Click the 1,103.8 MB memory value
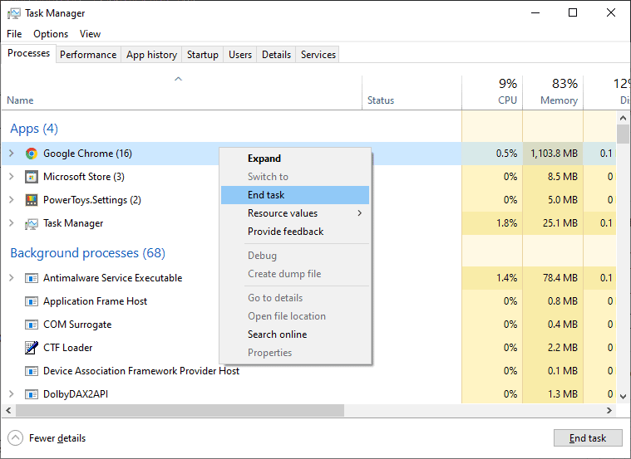The width and height of the screenshot is (631, 459). pyautogui.click(x=555, y=154)
